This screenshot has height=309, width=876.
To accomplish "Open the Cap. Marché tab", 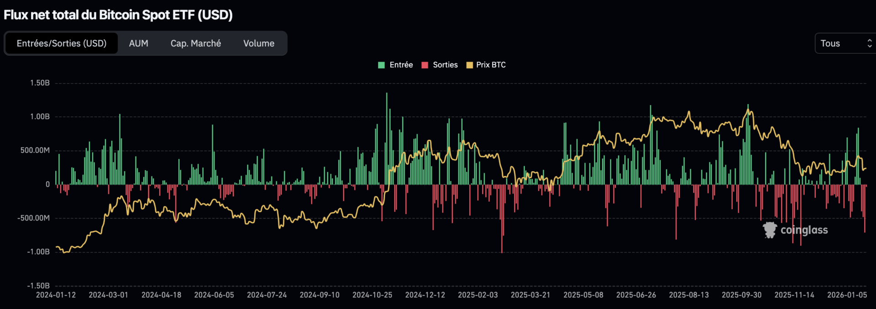I will pyautogui.click(x=196, y=43).
